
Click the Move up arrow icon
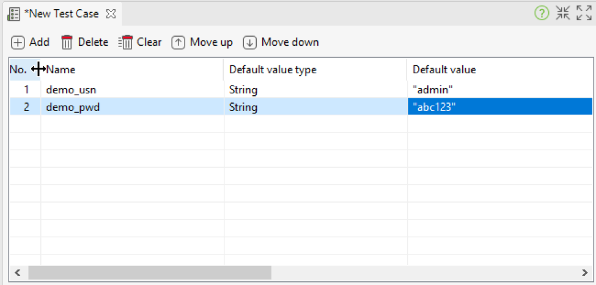coord(178,42)
